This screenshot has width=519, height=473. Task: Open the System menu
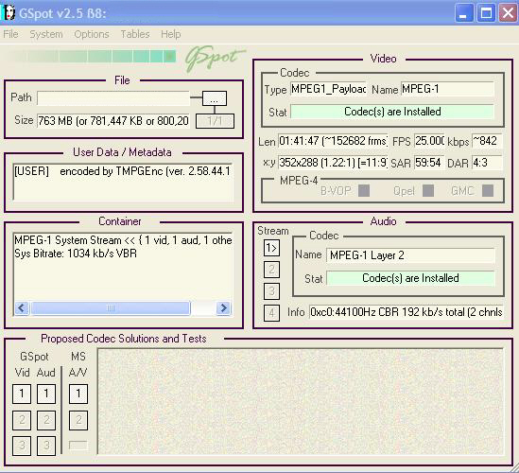point(46,34)
